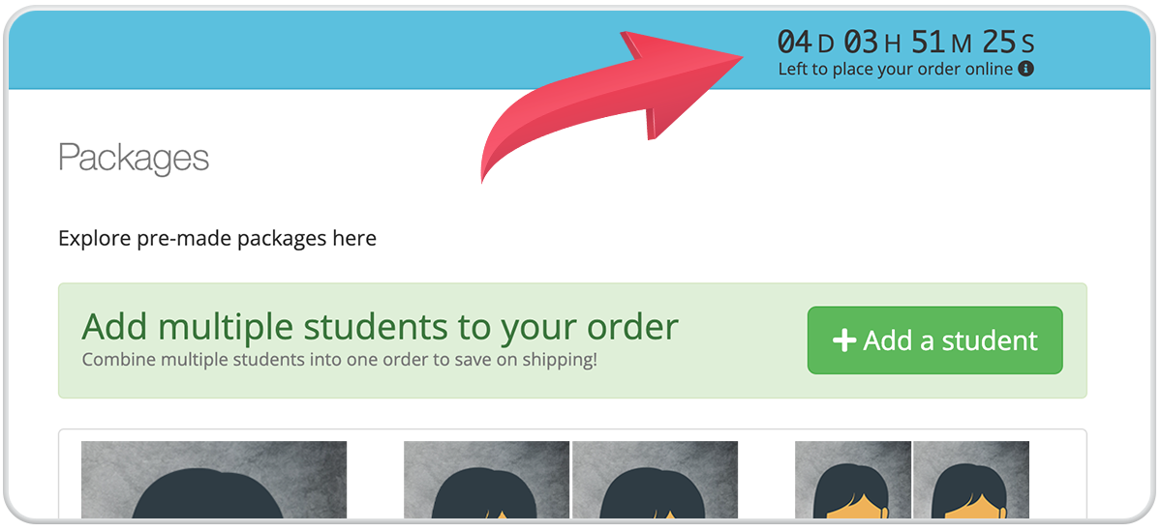
Task: Click the Packages page heading
Action: (134, 158)
